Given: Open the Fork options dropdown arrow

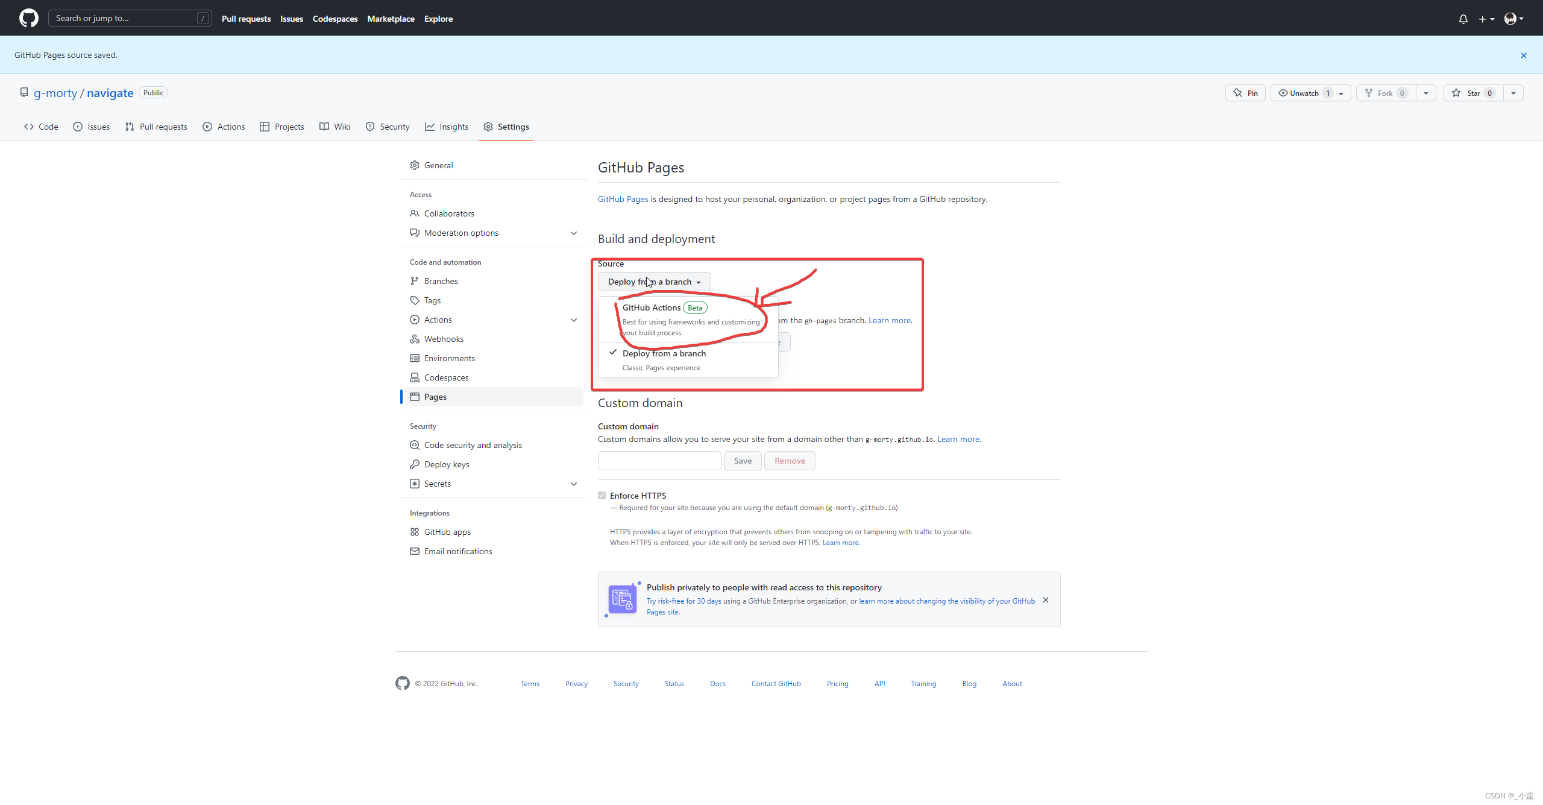Looking at the screenshot, I should pyautogui.click(x=1426, y=93).
